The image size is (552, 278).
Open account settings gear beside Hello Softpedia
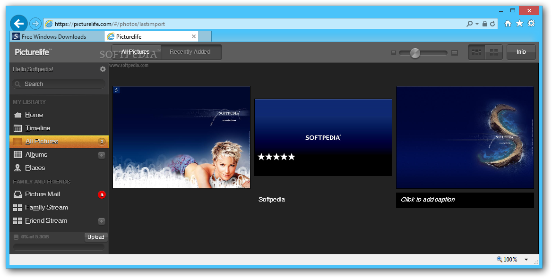103,69
